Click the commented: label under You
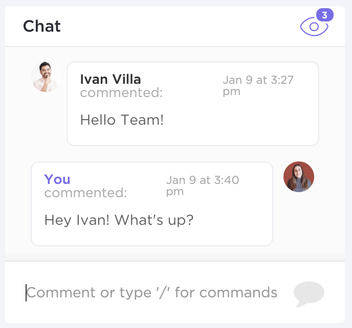Screen dimensions: 352x328 (86, 193)
